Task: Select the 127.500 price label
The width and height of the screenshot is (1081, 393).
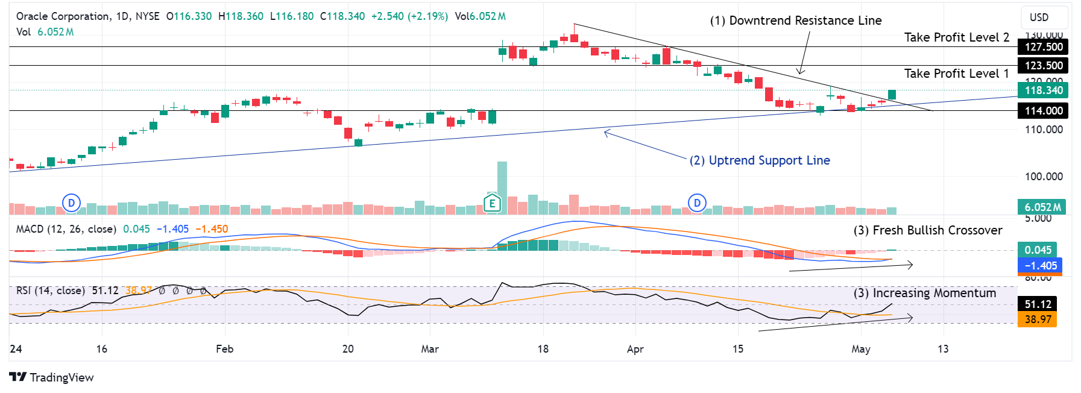Action: (x=1043, y=47)
